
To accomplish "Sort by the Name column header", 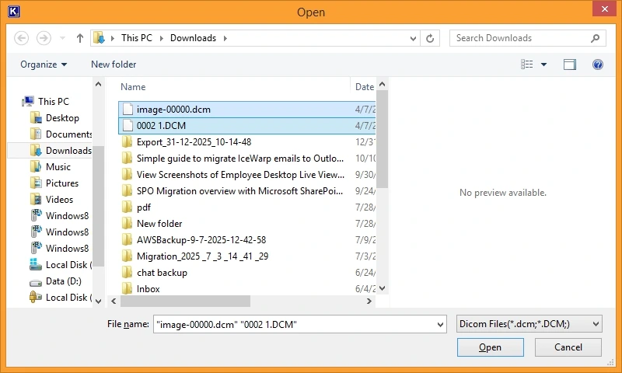I will [x=133, y=87].
